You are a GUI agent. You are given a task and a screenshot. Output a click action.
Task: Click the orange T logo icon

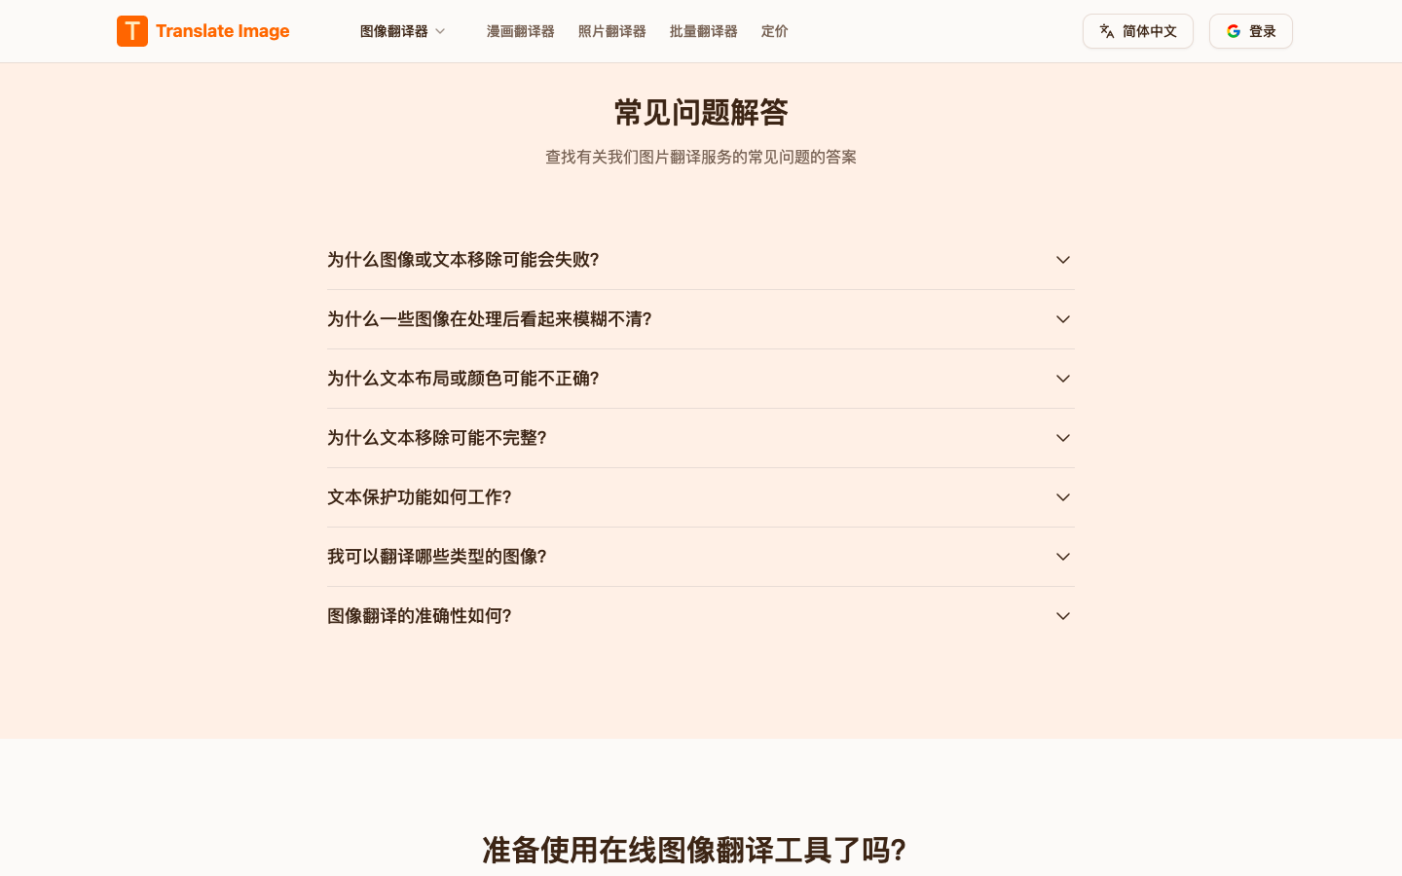pyautogui.click(x=132, y=31)
